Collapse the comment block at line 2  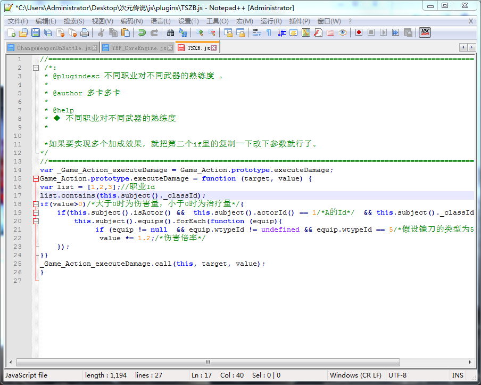[36, 68]
